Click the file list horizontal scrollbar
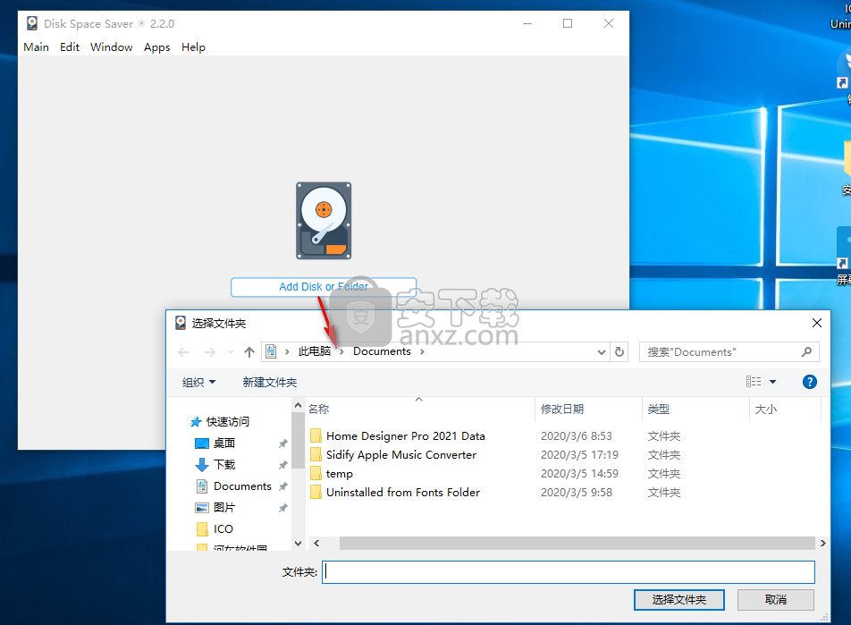This screenshot has height=625, width=851. coord(577,543)
